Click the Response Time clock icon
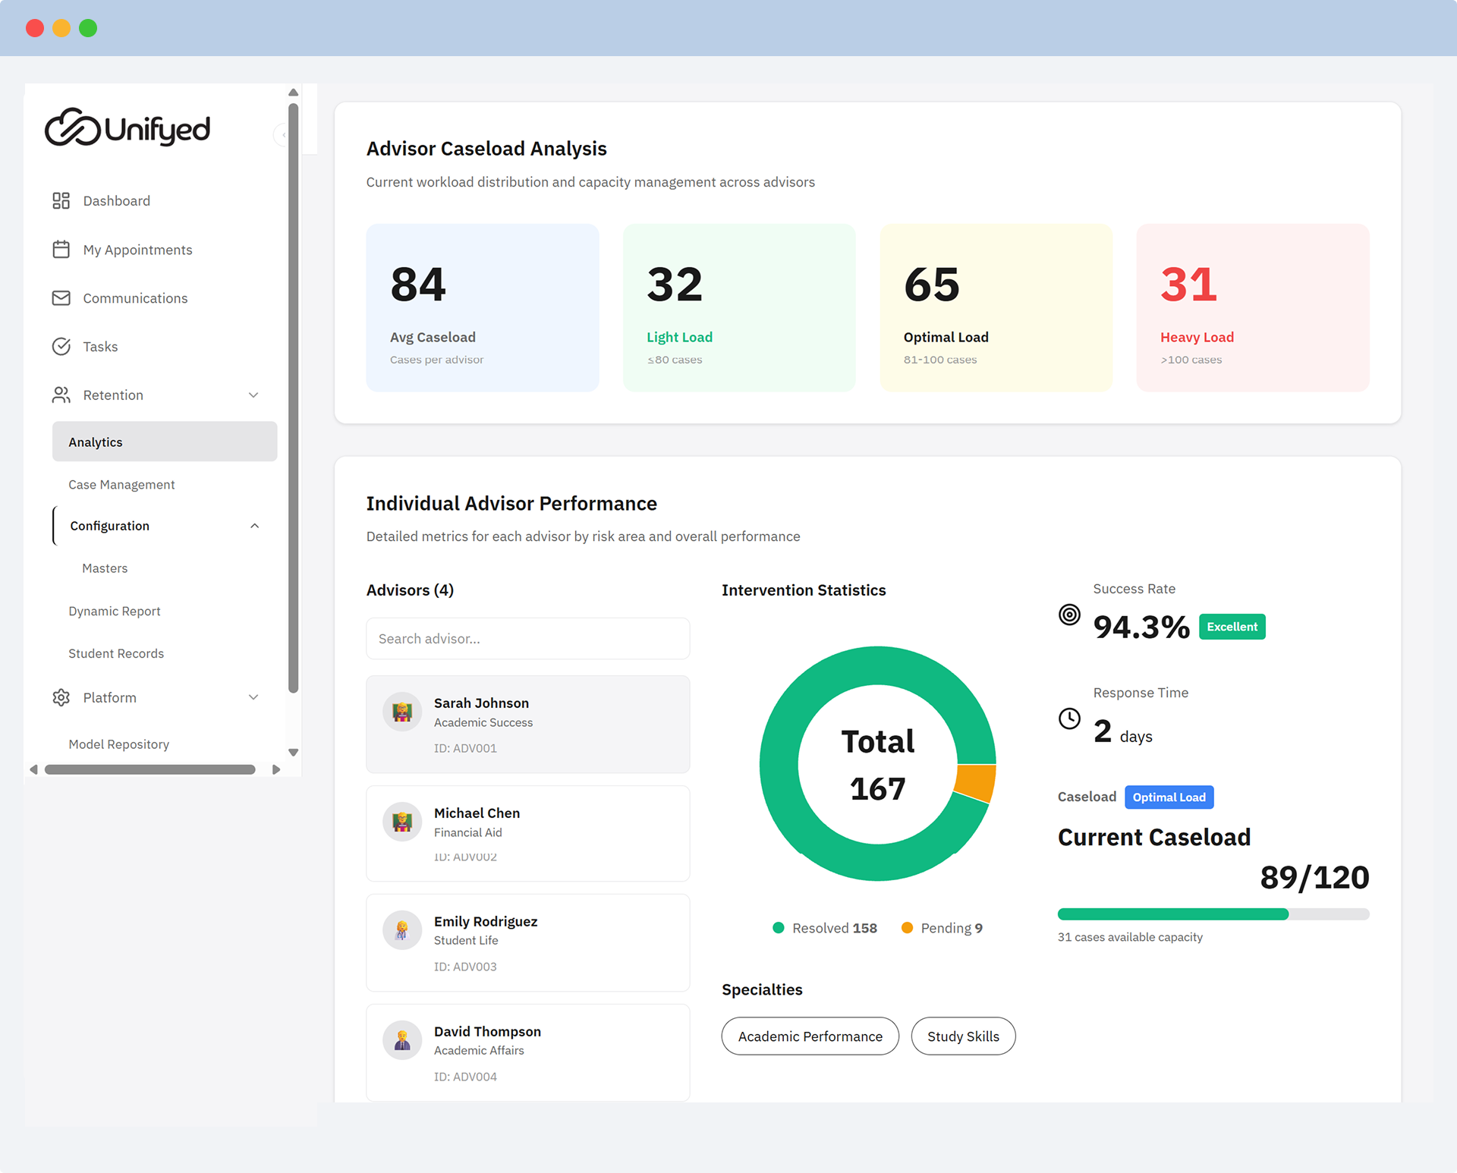The image size is (1457, 1173). pyautogui.click(x=1069, y=719)
